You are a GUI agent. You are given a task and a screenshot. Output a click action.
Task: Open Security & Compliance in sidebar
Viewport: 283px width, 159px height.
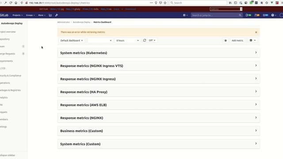tap(11, 76)
